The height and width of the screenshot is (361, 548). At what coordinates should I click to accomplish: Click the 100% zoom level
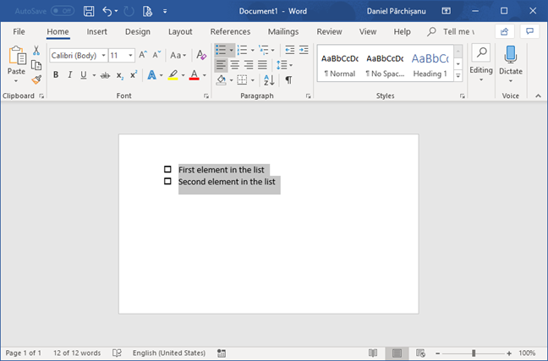tap(527, 353)
